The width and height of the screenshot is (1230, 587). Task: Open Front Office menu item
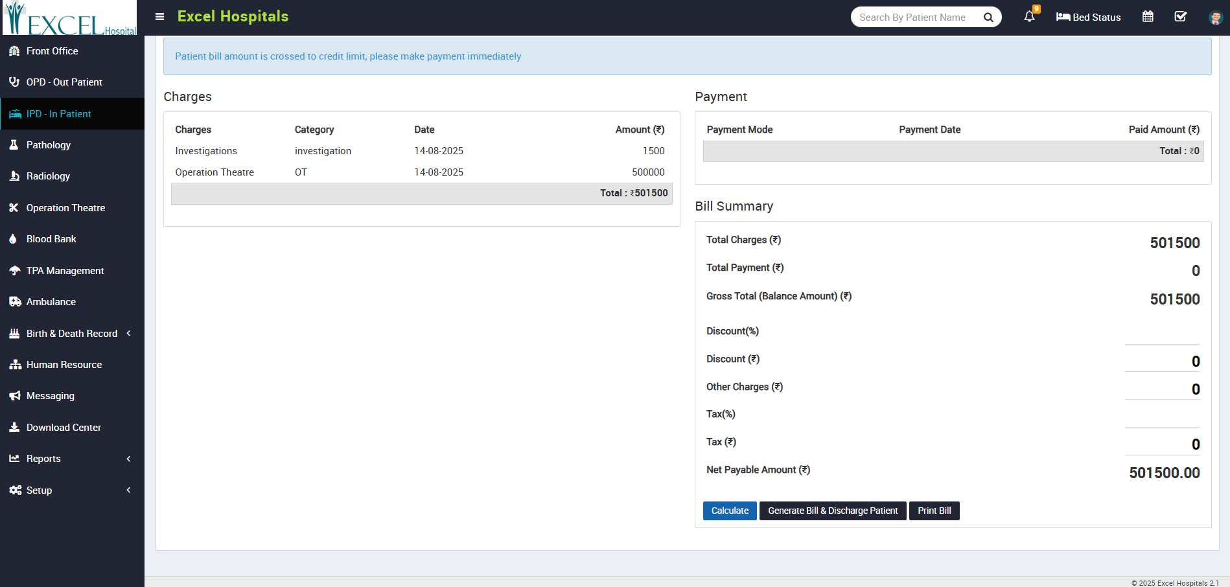52,51
